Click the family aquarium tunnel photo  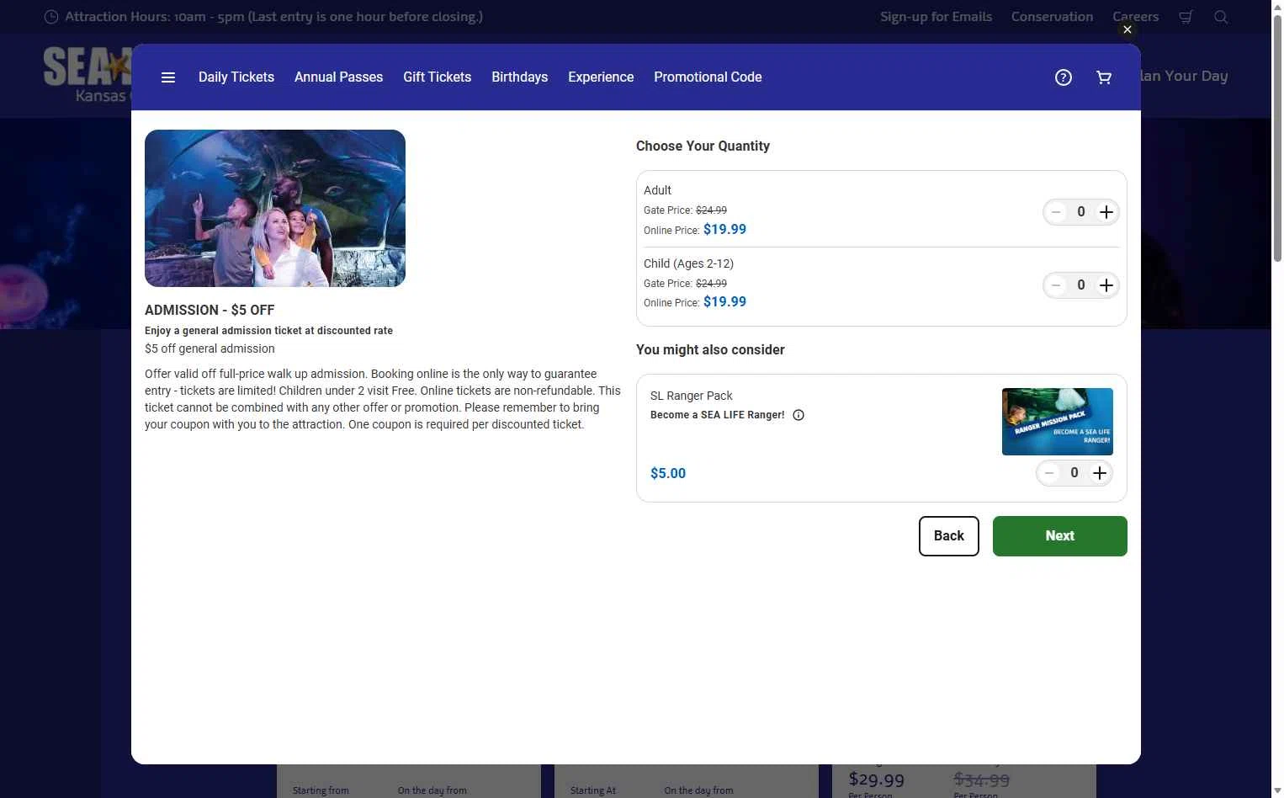coord(275,208)
